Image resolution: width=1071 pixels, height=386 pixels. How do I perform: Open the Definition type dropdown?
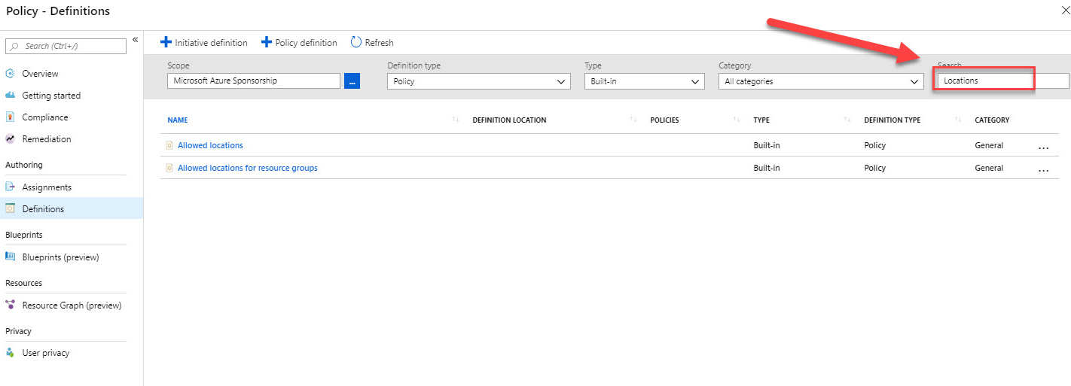[x=479, y=81]
